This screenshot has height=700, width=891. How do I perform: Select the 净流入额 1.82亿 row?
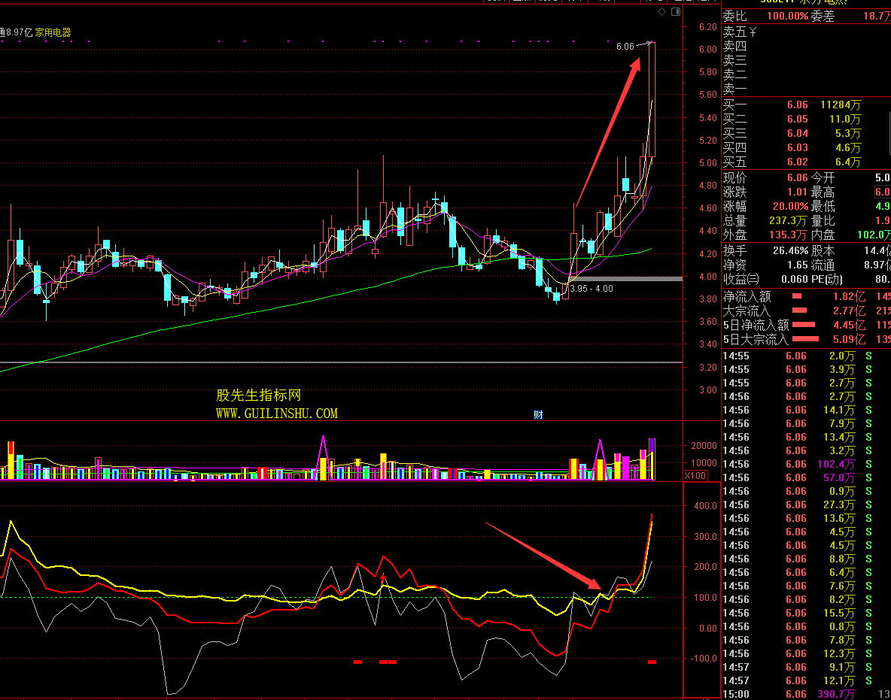pos(806,296)
